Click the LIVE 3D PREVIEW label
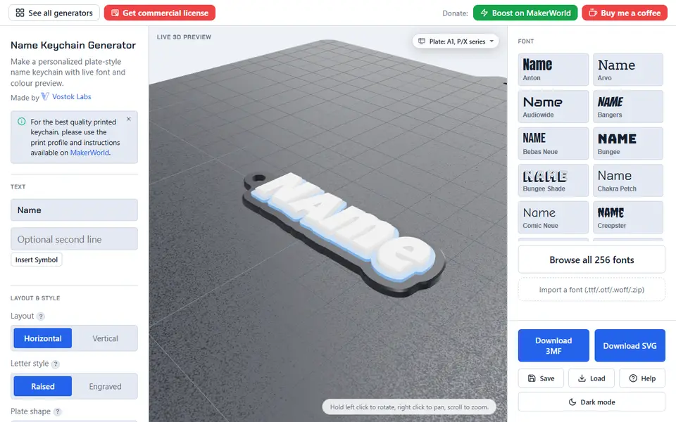Screen dimensions: 676x422 pos(184,37)
